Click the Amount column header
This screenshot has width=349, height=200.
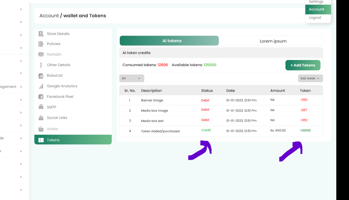277,91
